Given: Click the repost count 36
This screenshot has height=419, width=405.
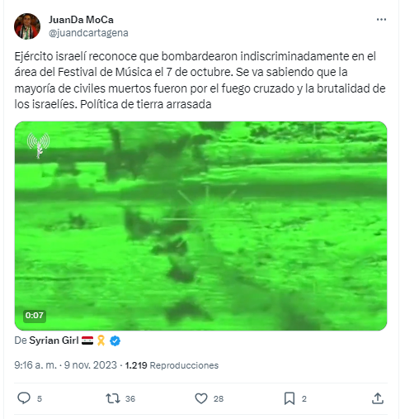Looking at the screenshot, I should tap(130, 398).
